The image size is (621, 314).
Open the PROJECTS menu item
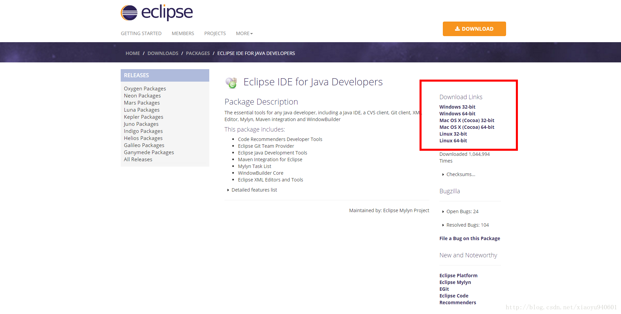(x=215, y=33)
